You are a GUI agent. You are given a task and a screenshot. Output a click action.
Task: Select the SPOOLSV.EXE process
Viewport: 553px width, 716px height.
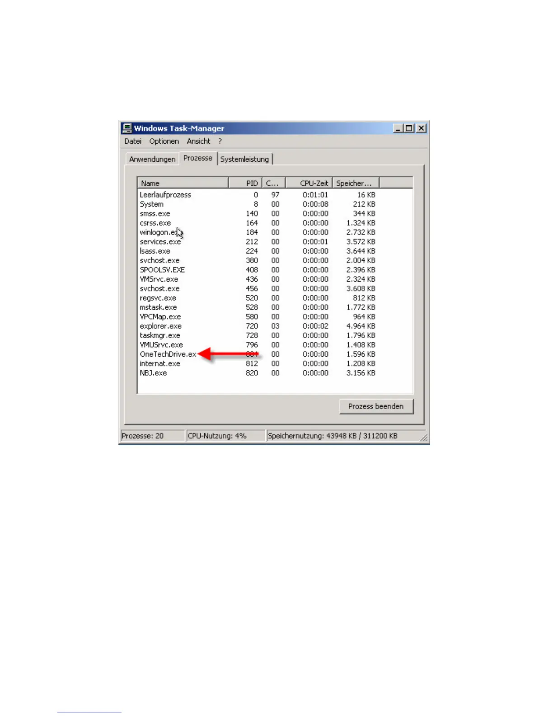258,270
